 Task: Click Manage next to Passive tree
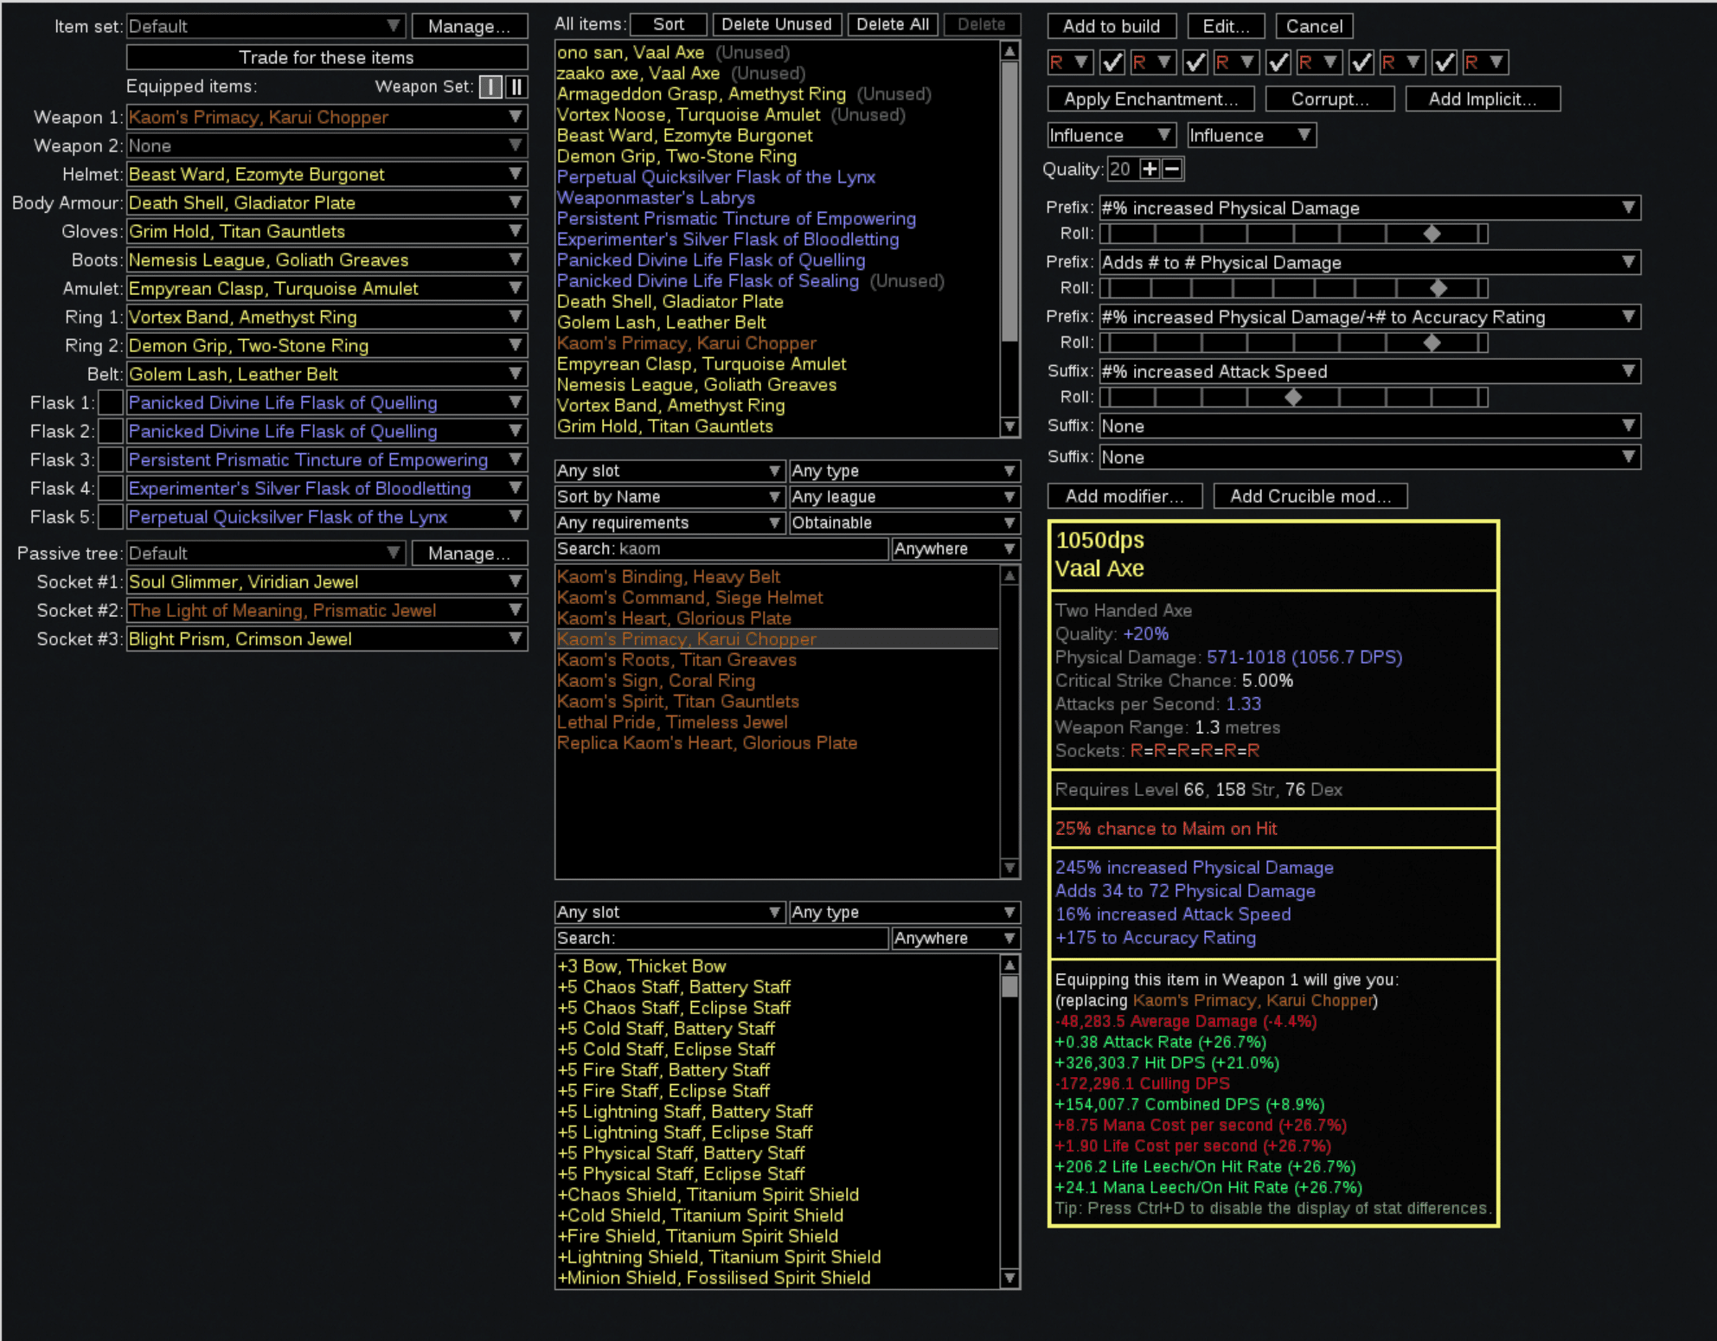tap(470, 553)
